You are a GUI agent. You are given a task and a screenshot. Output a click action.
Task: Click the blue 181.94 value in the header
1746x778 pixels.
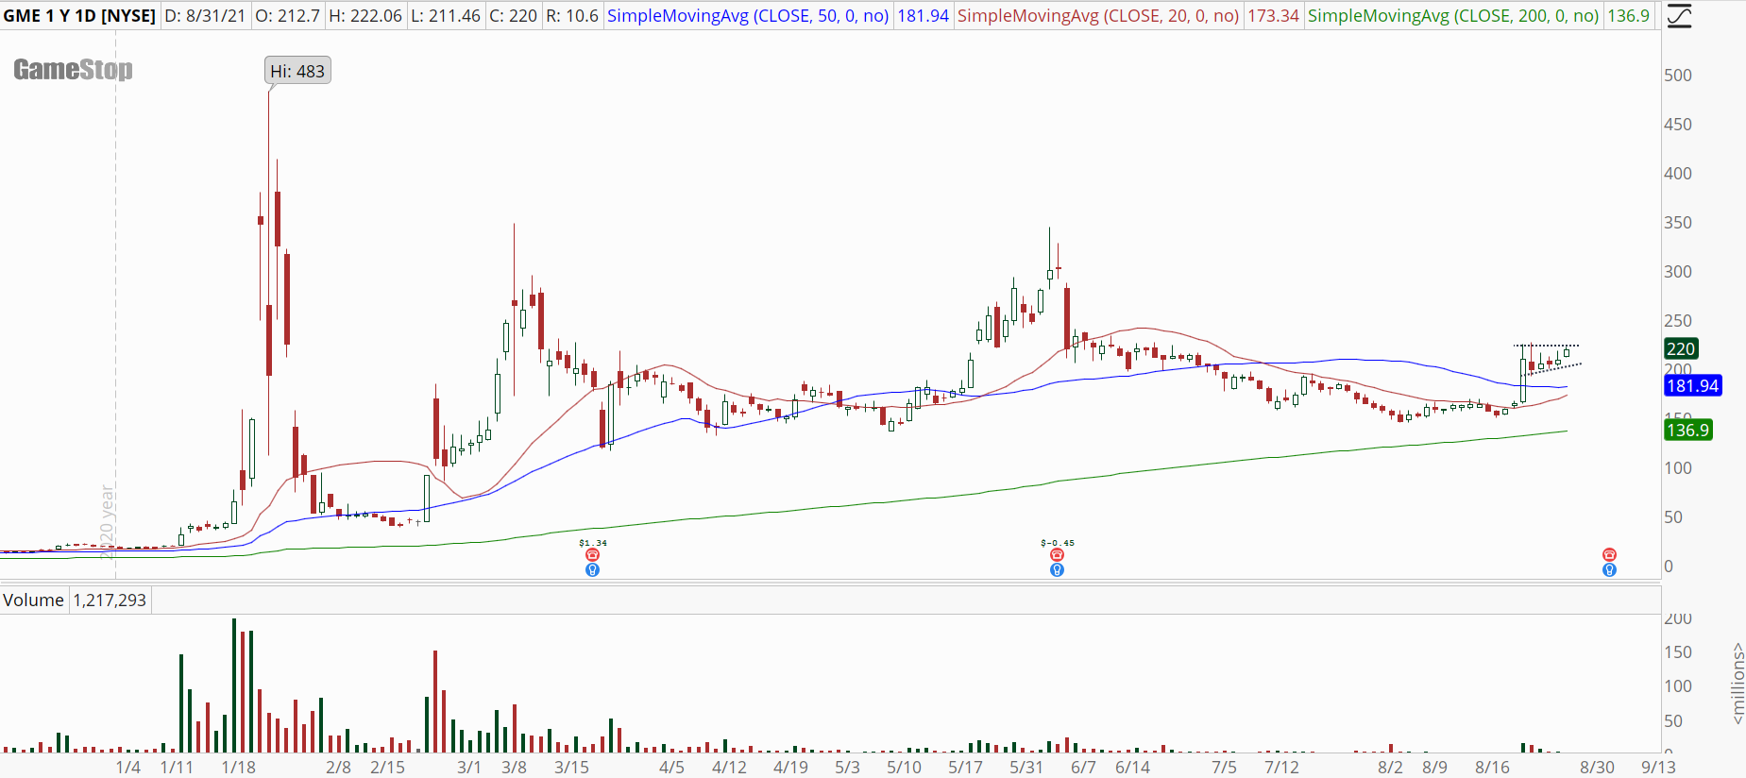coord(923,16)
